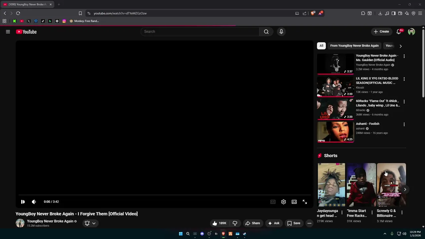Open more actions ellipsis under video
Viewport: 425px width, 239px height.
[x=309, y=223]
